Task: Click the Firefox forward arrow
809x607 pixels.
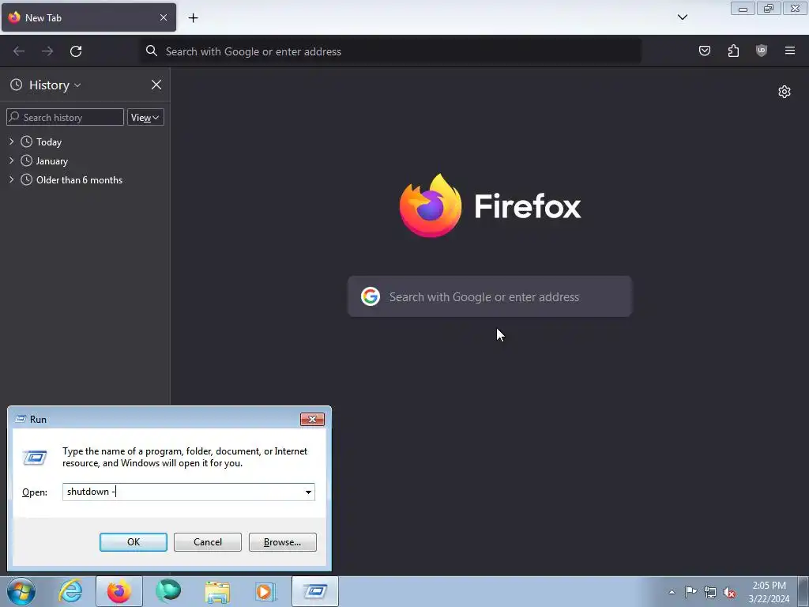Action: pyautogui.click(x=47, y=51)
